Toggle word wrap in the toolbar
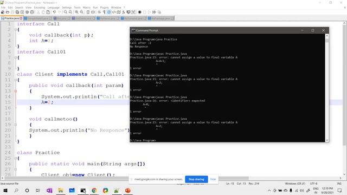Viewport: 347px width, 195px height. pos(99,12)
